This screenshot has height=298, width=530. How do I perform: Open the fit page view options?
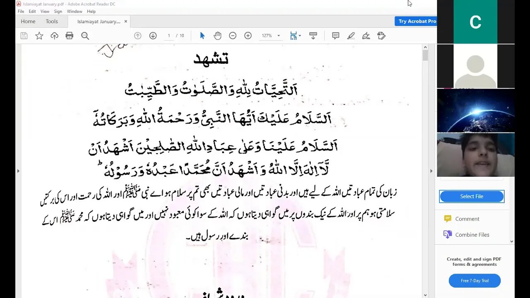[295, 36]
